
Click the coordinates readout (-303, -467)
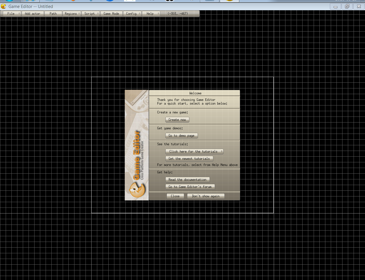[178, 14]
